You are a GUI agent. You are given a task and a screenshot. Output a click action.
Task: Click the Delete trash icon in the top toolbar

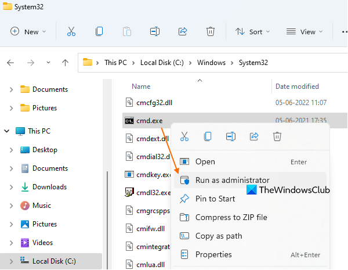(x=211, y=32)
